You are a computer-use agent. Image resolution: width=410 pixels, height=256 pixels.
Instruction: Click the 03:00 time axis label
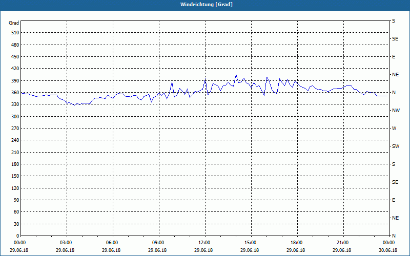tap(66, 243)
